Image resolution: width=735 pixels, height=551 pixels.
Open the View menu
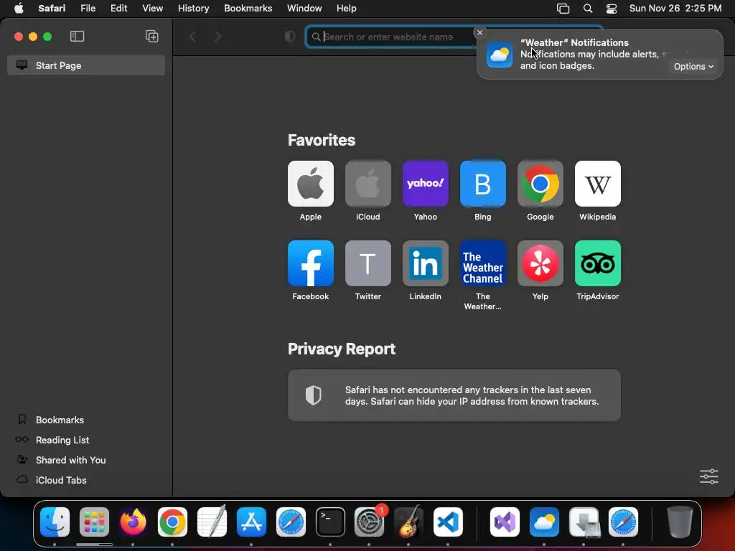coord(152,9)
